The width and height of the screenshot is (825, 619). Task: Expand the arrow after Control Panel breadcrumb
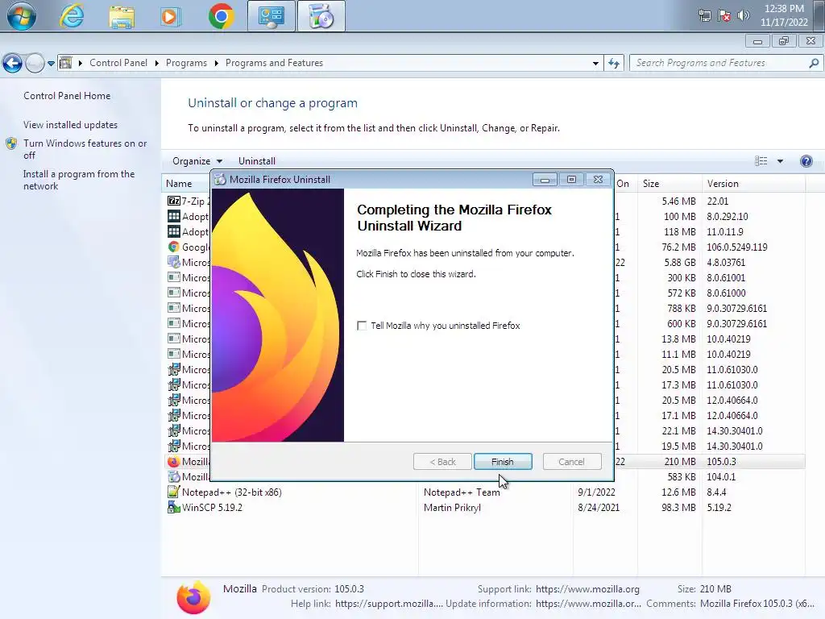click(x=157, y=63)
